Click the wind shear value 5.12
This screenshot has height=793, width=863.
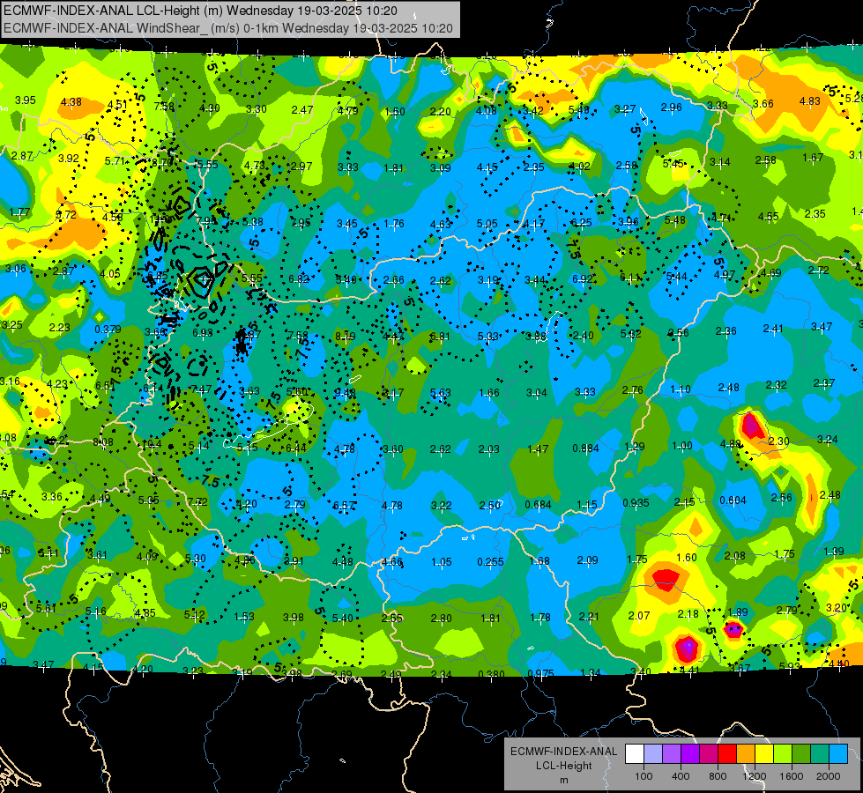tap(194, 615)
